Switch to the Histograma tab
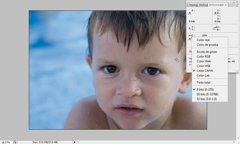 [x=203, y=5]
